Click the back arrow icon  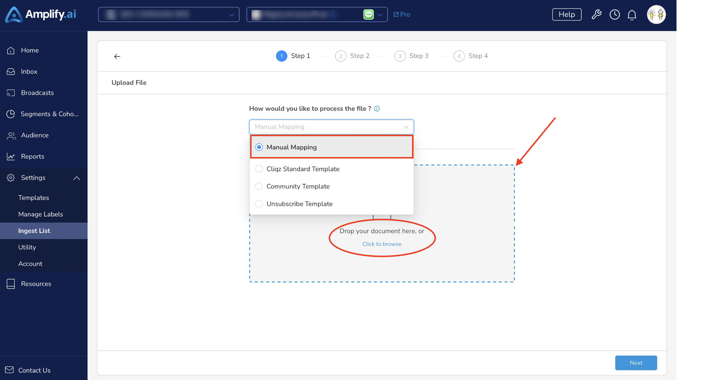pyautogui.click(x=117, y=56)
